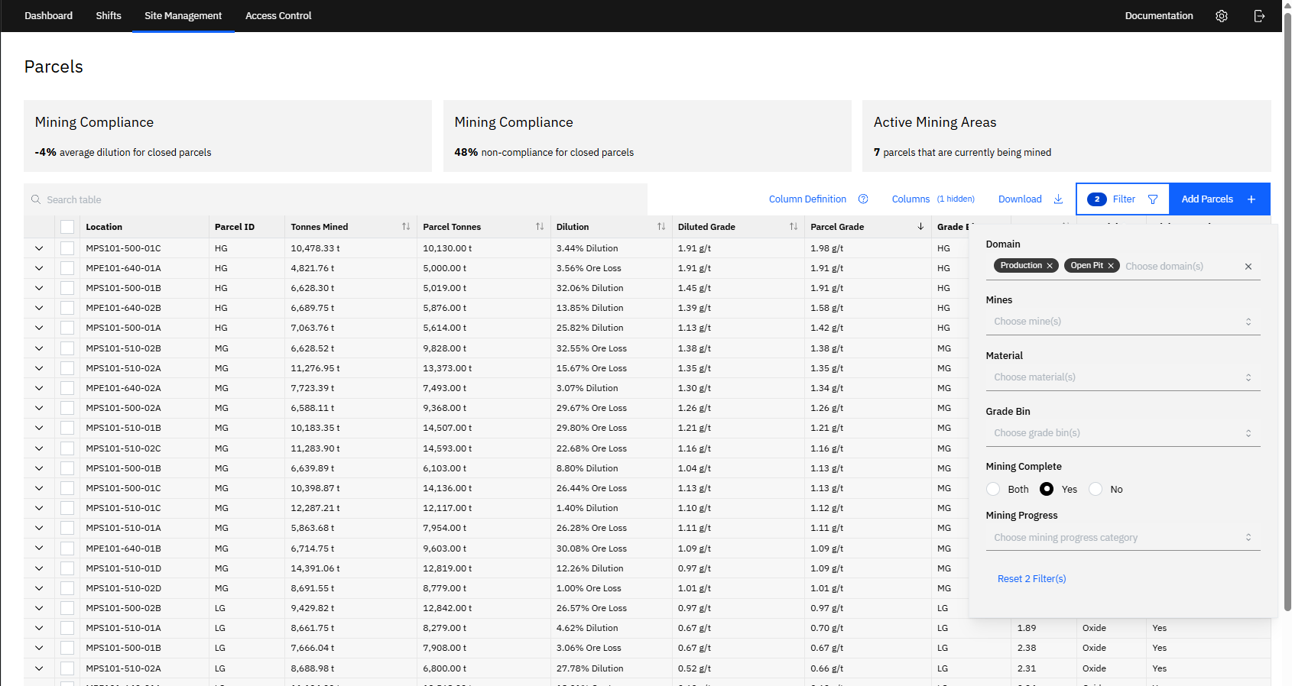
Task: Click Reset 2 Filter(s) link
Action: (1031, 579)
